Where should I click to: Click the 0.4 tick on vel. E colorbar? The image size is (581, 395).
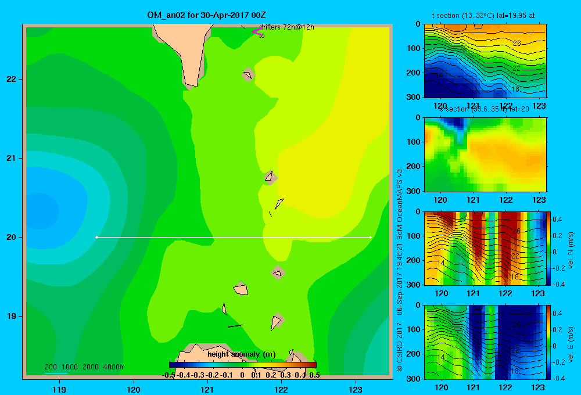point(557,314)
